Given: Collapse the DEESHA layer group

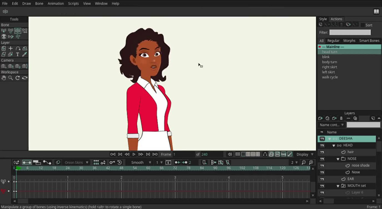Looking at the screenshot, I should coord(330,139).
